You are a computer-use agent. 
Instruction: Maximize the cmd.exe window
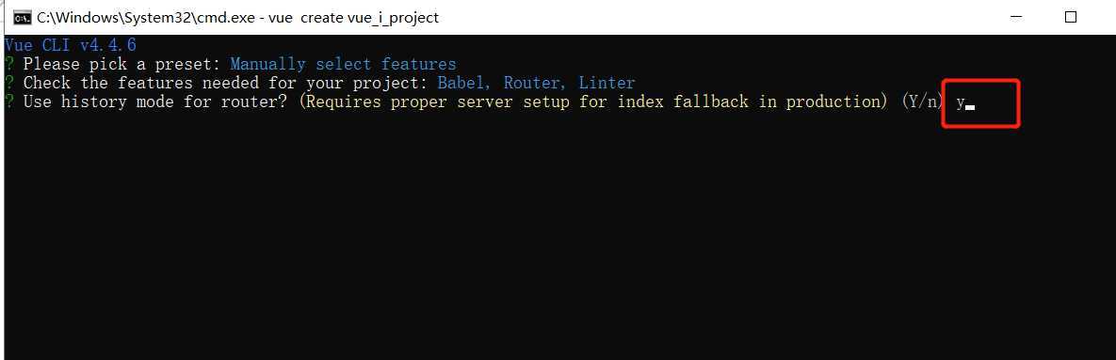coord(1071,17)
